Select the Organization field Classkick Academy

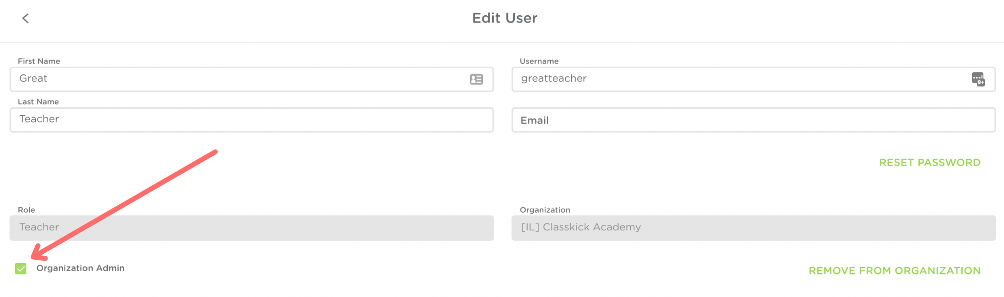coord(753,228)
